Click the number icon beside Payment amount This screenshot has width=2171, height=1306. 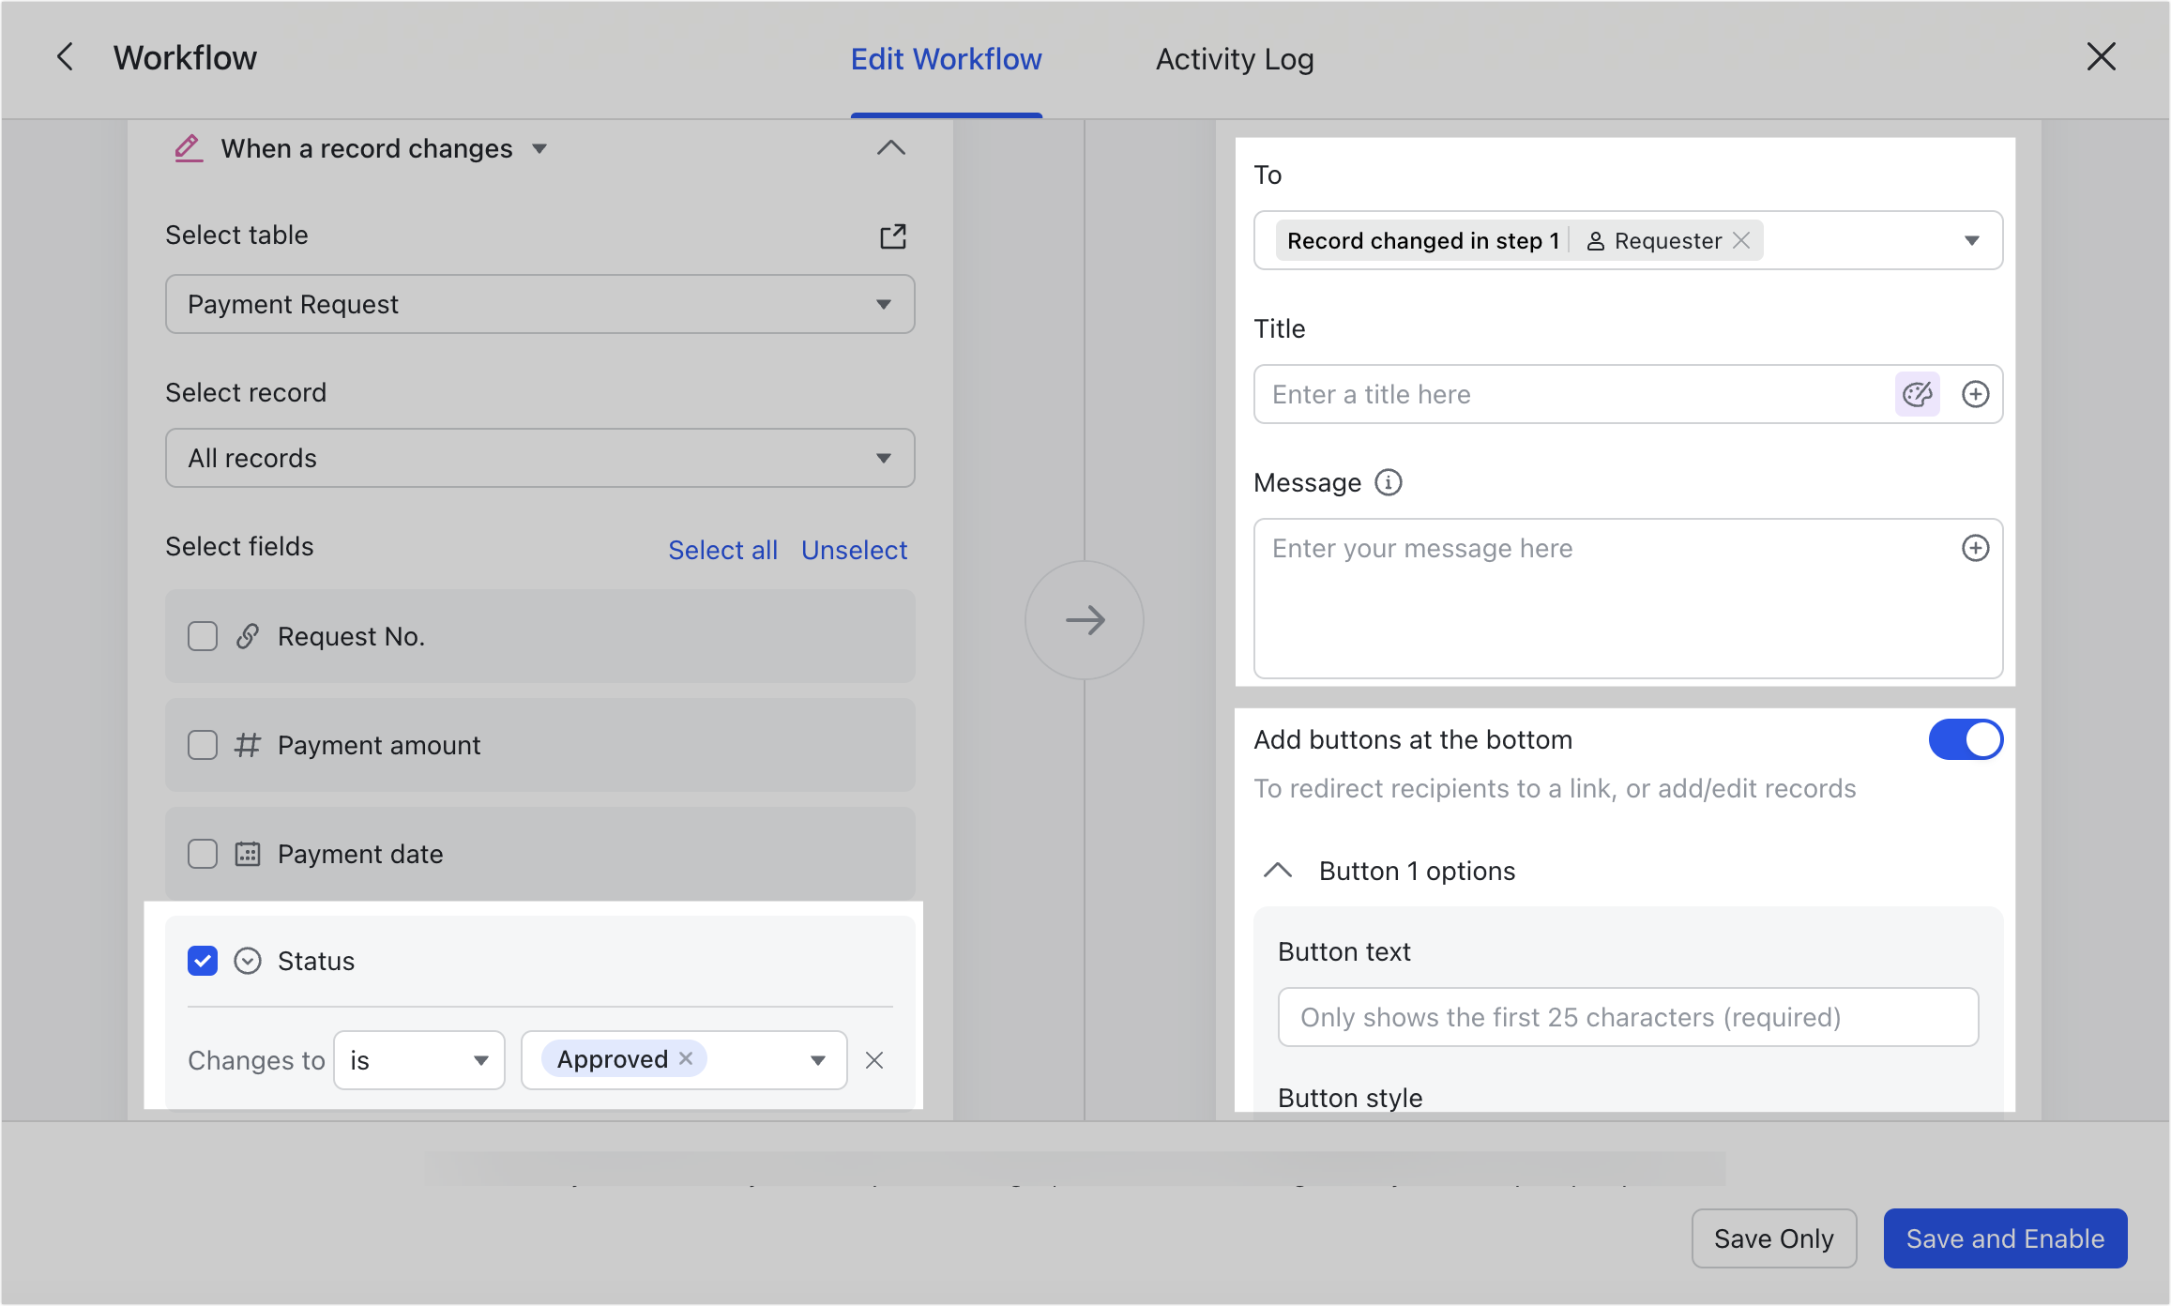click(x=248, y=745)
